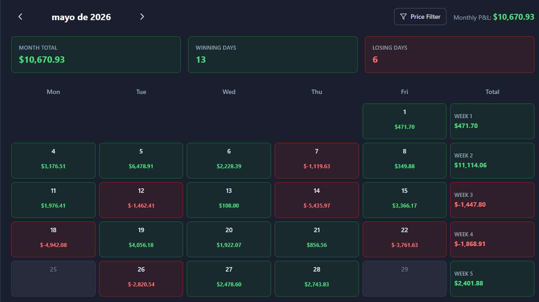539x302 pixels.
Task: Open day 26 showing $-2,820.54
Action: coord(141,279)
